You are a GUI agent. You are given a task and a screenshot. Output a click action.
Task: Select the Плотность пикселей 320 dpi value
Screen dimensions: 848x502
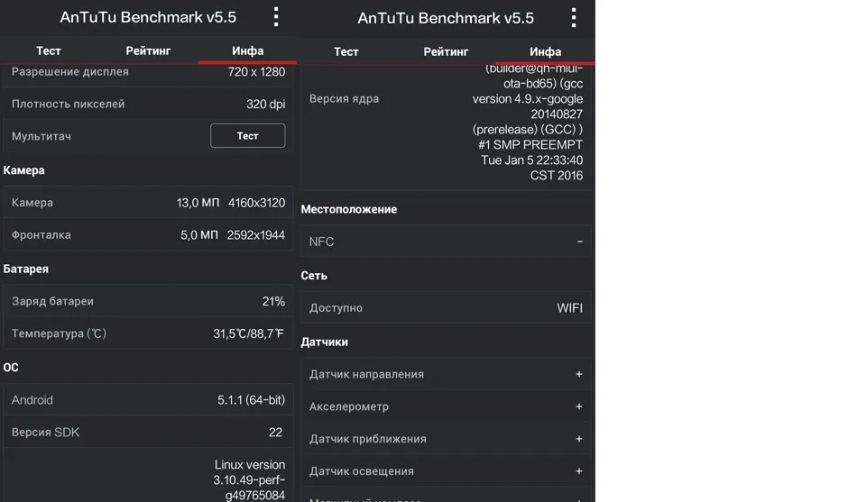[265, 104]
